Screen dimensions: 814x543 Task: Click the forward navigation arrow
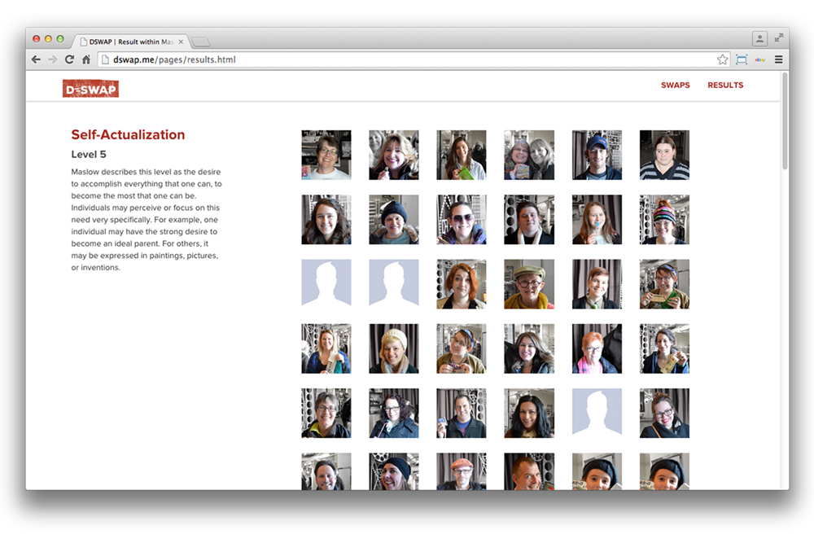point(53,59)
